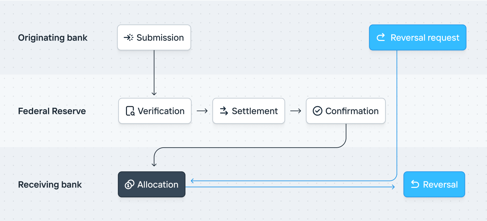Click the Receiving bank lane label
Viewport: 487px width, 221px height.
point(50,185)
